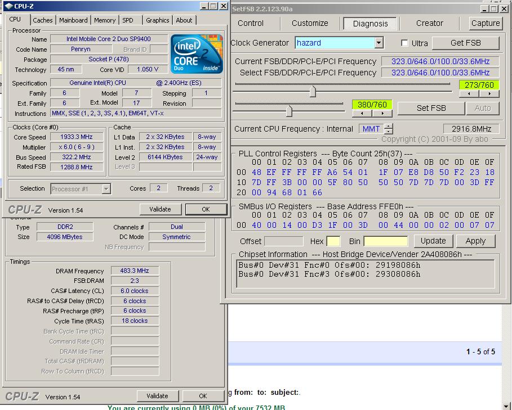
Task: Click the 2916.8MHz CPU frequency value
Action: [471, 129]
